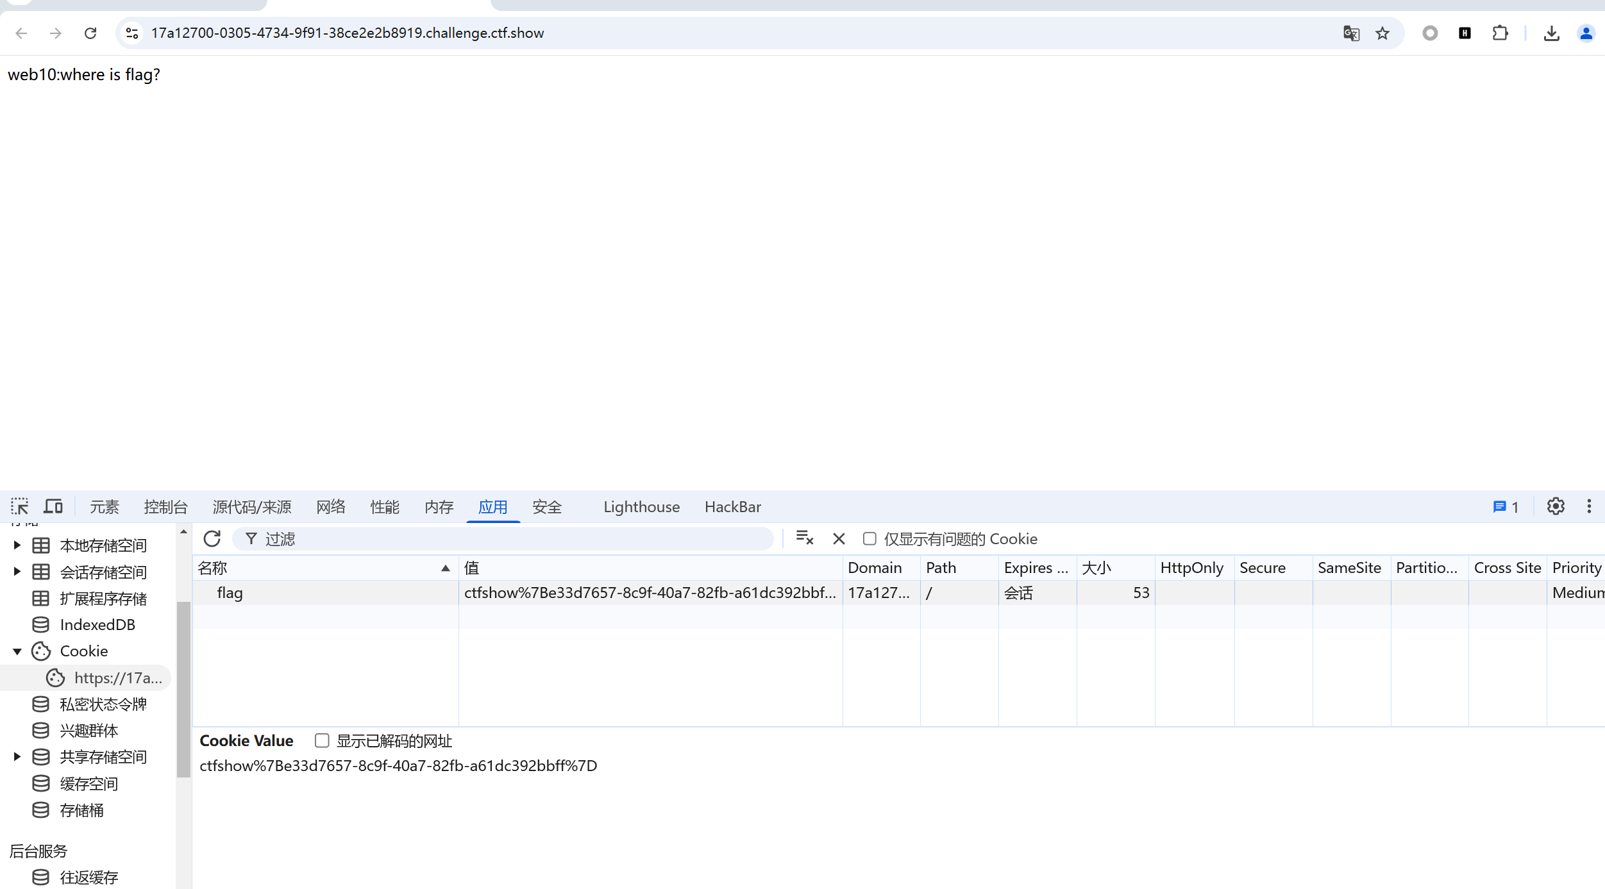Check 显示已解码的网址 checkbox

click(x=322, y=741)
